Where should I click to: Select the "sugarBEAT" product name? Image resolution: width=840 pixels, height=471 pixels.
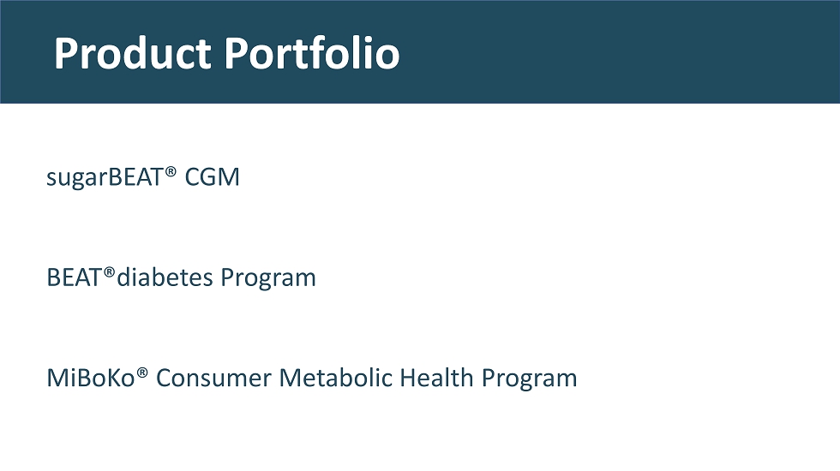[105, 178]
